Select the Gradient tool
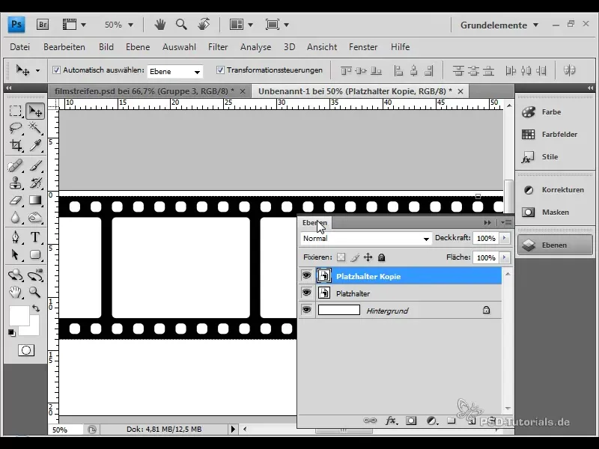Screen dimensions: 599x449 (35, 201)
